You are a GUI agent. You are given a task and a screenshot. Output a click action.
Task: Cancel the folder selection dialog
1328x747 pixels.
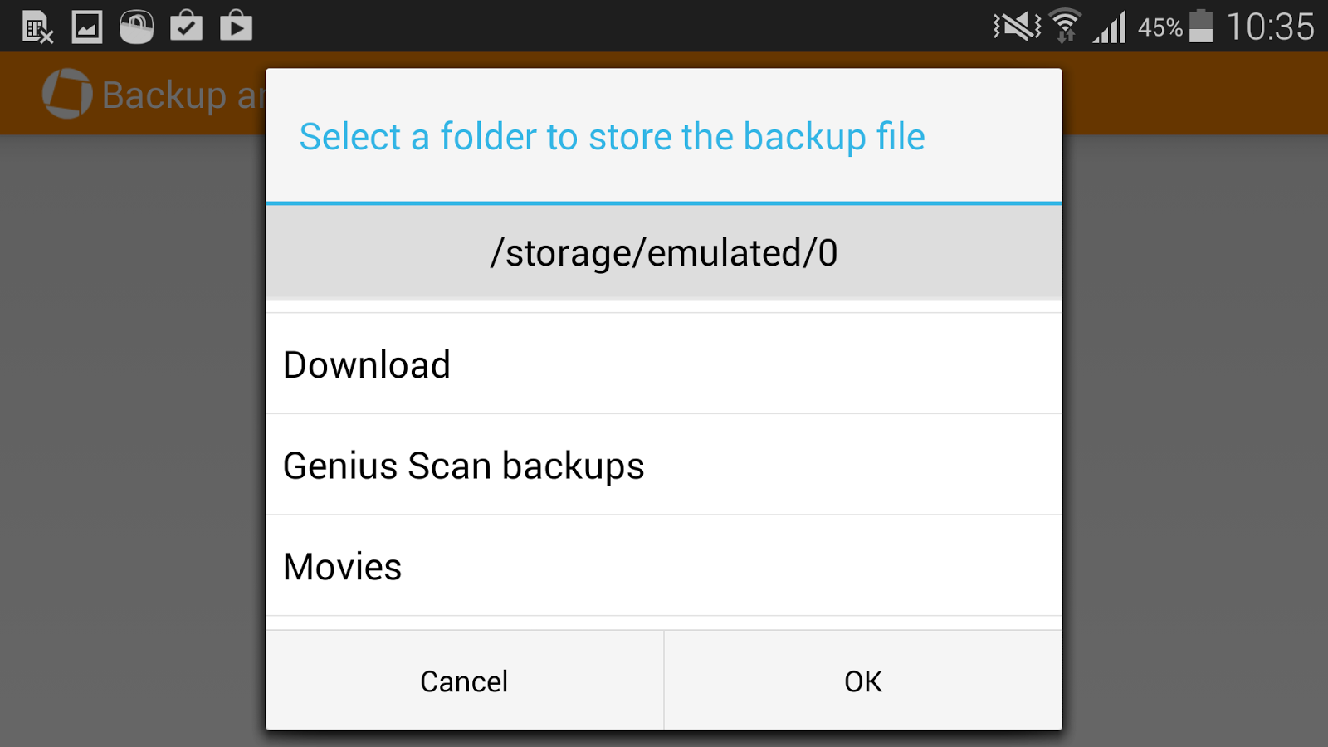click(465, 681)
